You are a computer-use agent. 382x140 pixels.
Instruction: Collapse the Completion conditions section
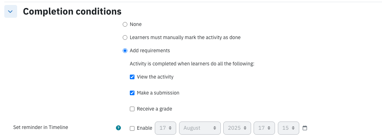[10, 11]
